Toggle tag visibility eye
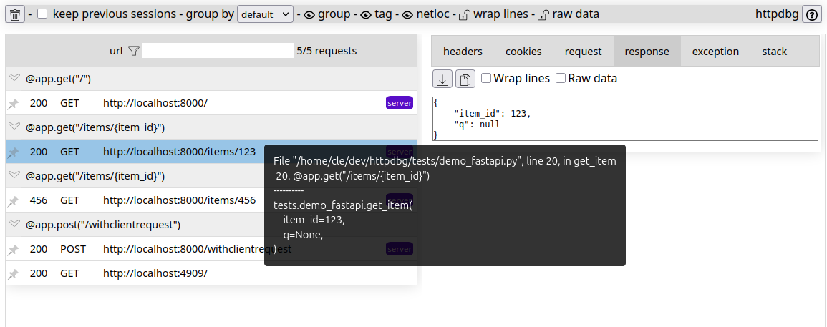The height and width of the screenshot is (327, 827). click(x=366, y=15)
